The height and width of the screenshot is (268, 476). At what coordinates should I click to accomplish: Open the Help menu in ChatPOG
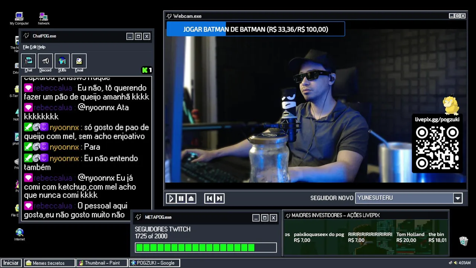[x=41, y=47]
